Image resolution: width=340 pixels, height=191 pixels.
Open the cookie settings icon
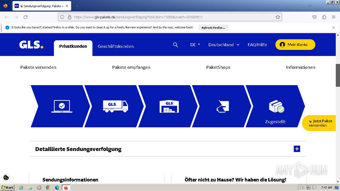[x=6, y=177]
